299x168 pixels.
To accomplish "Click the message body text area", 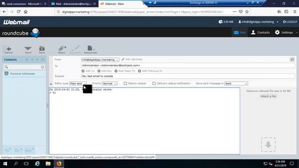I will click(x=144, y=121).
